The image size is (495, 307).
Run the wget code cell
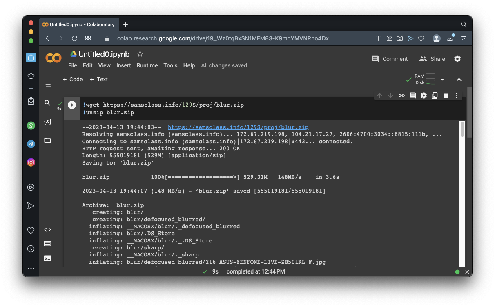tap(72, 105)
